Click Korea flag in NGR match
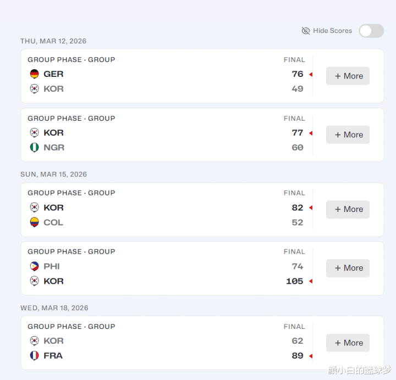Screen dimensions: 396x380 point(34,133)
